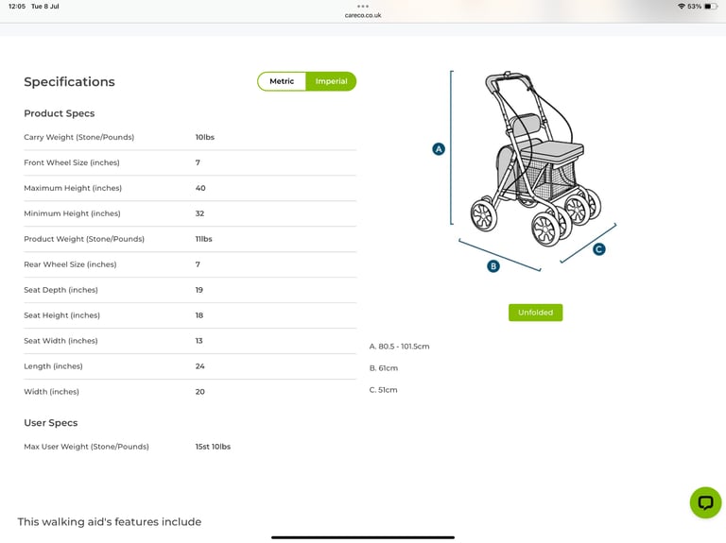Click the Rear Wheel Size (inches) label
726x543 pixels.
[x=70, y=264]
